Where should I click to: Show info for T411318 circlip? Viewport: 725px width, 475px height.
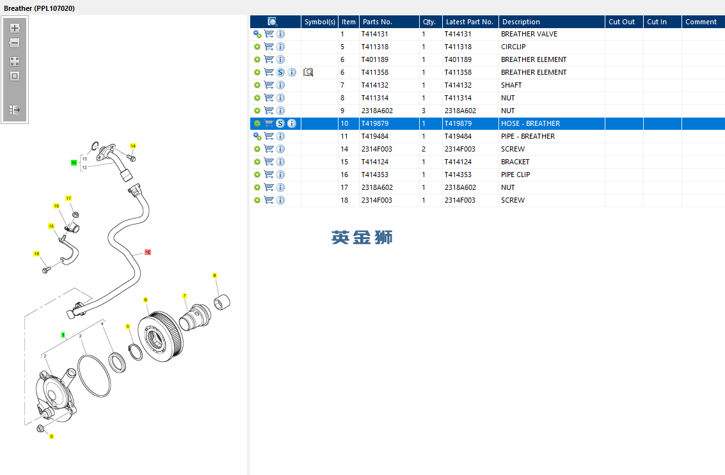[280, 47]
